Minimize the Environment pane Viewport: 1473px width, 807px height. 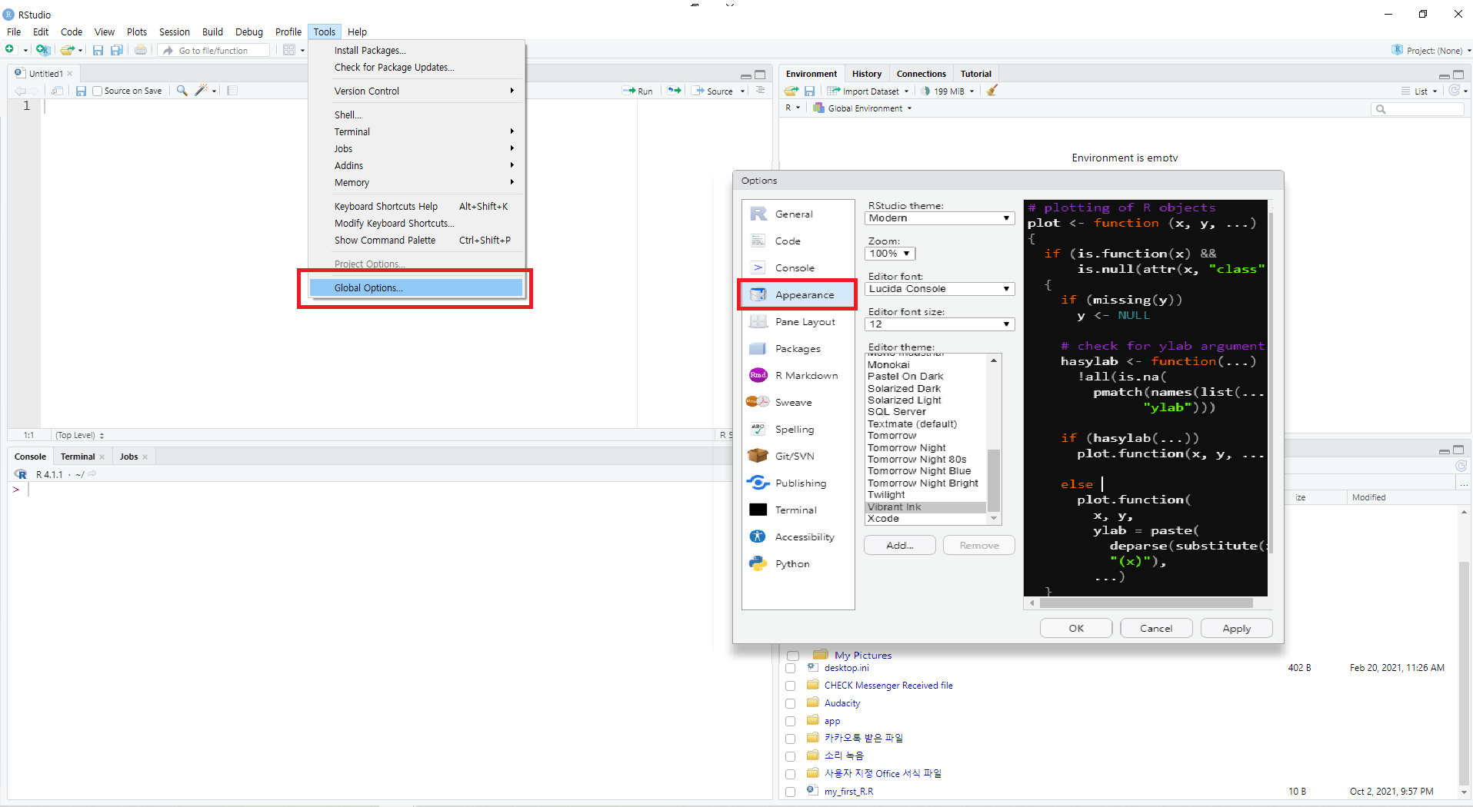tap(1444, 75)
